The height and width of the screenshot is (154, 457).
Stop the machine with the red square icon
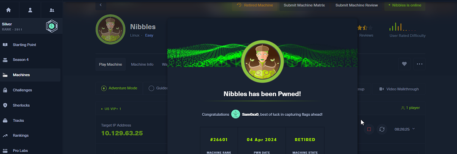pyautogui.click(x=369, y=129)
